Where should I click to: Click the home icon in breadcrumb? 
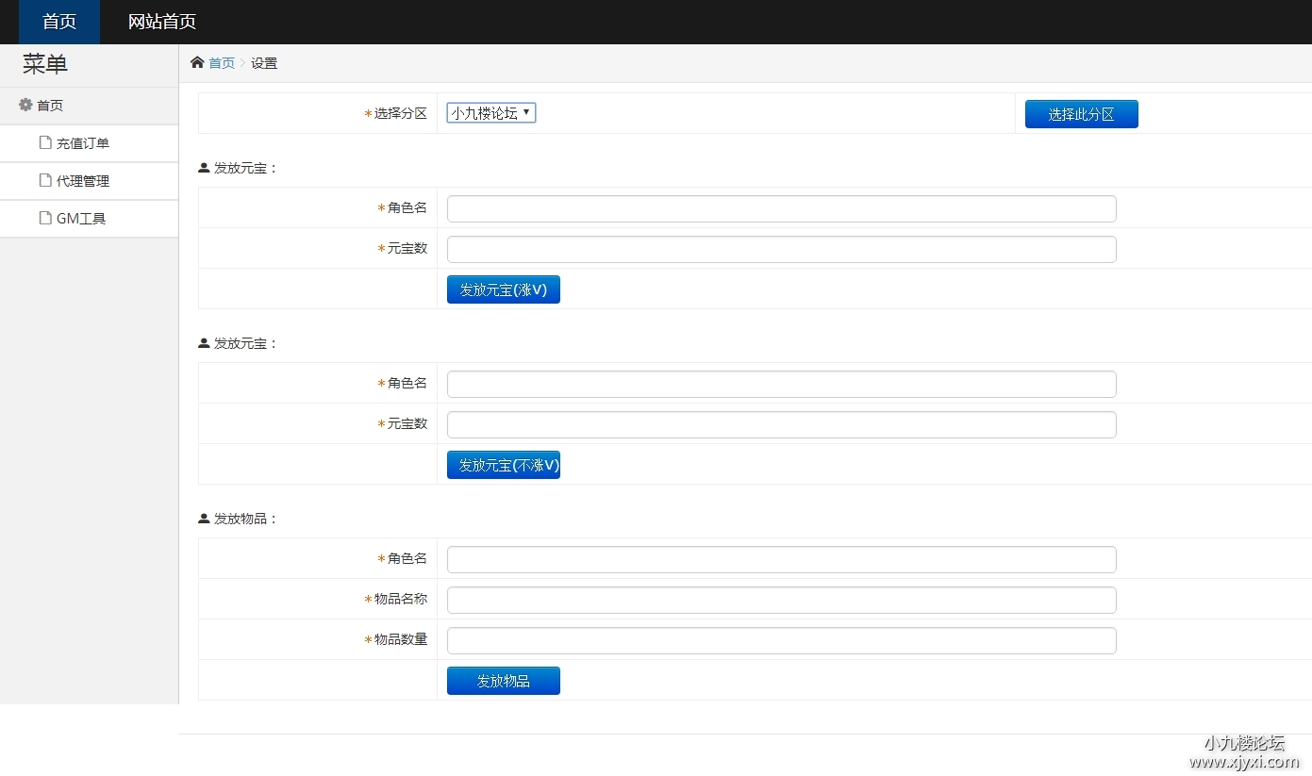point(197,63)
